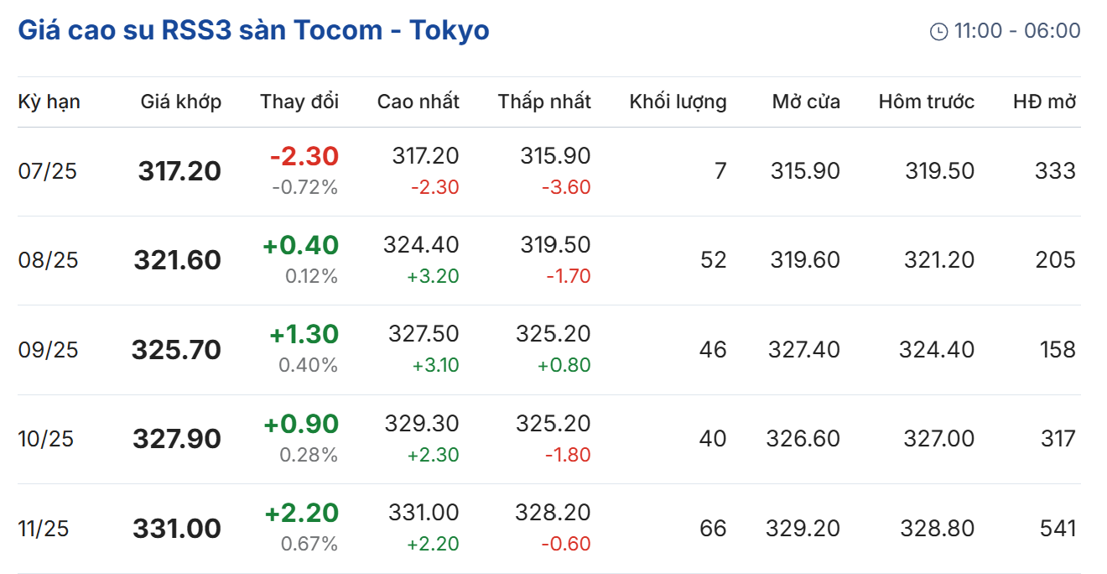Click the 10/25 contract term

point(46,439)
